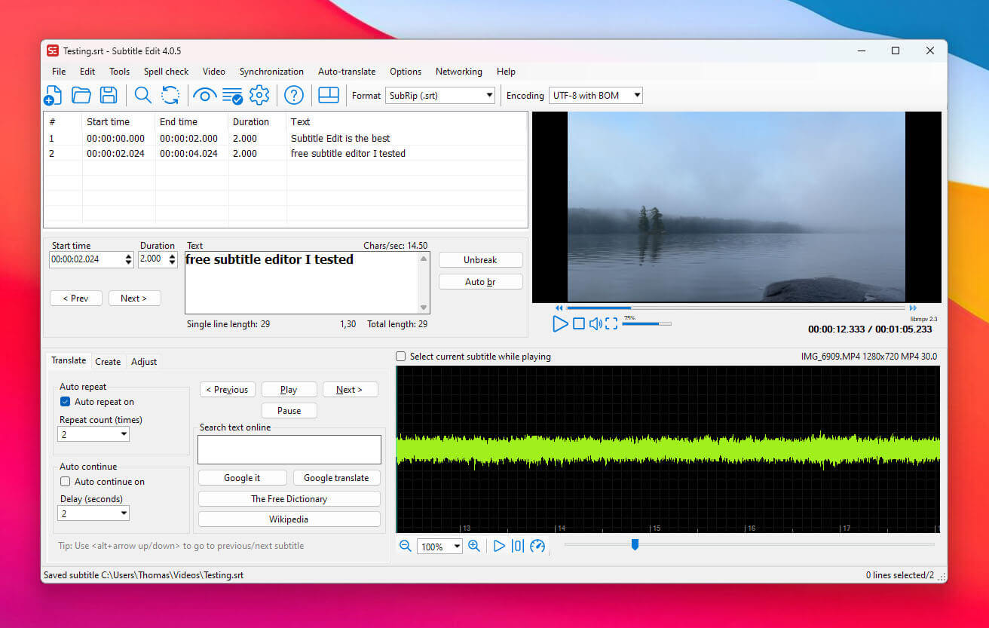This screenshot has width=989, height=628.
Task: Open Find using the magnifying glass toolbar icon
Action: click(x=142, y=95)
